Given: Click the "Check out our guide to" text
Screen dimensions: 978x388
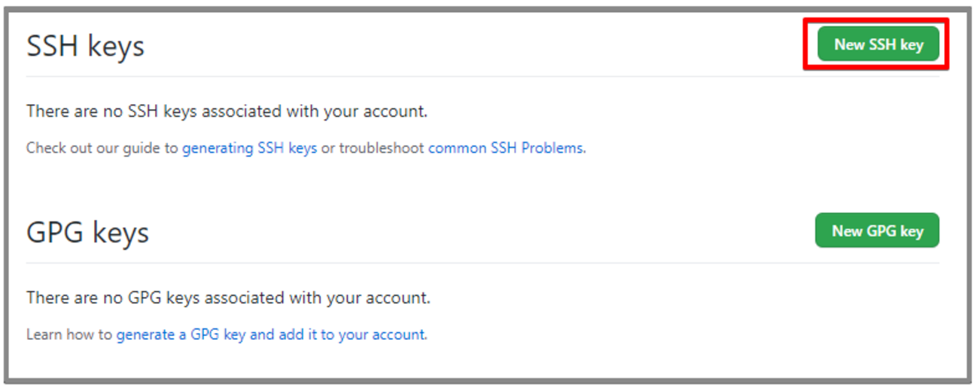Looking at the screenshot, I should point(102,148).
